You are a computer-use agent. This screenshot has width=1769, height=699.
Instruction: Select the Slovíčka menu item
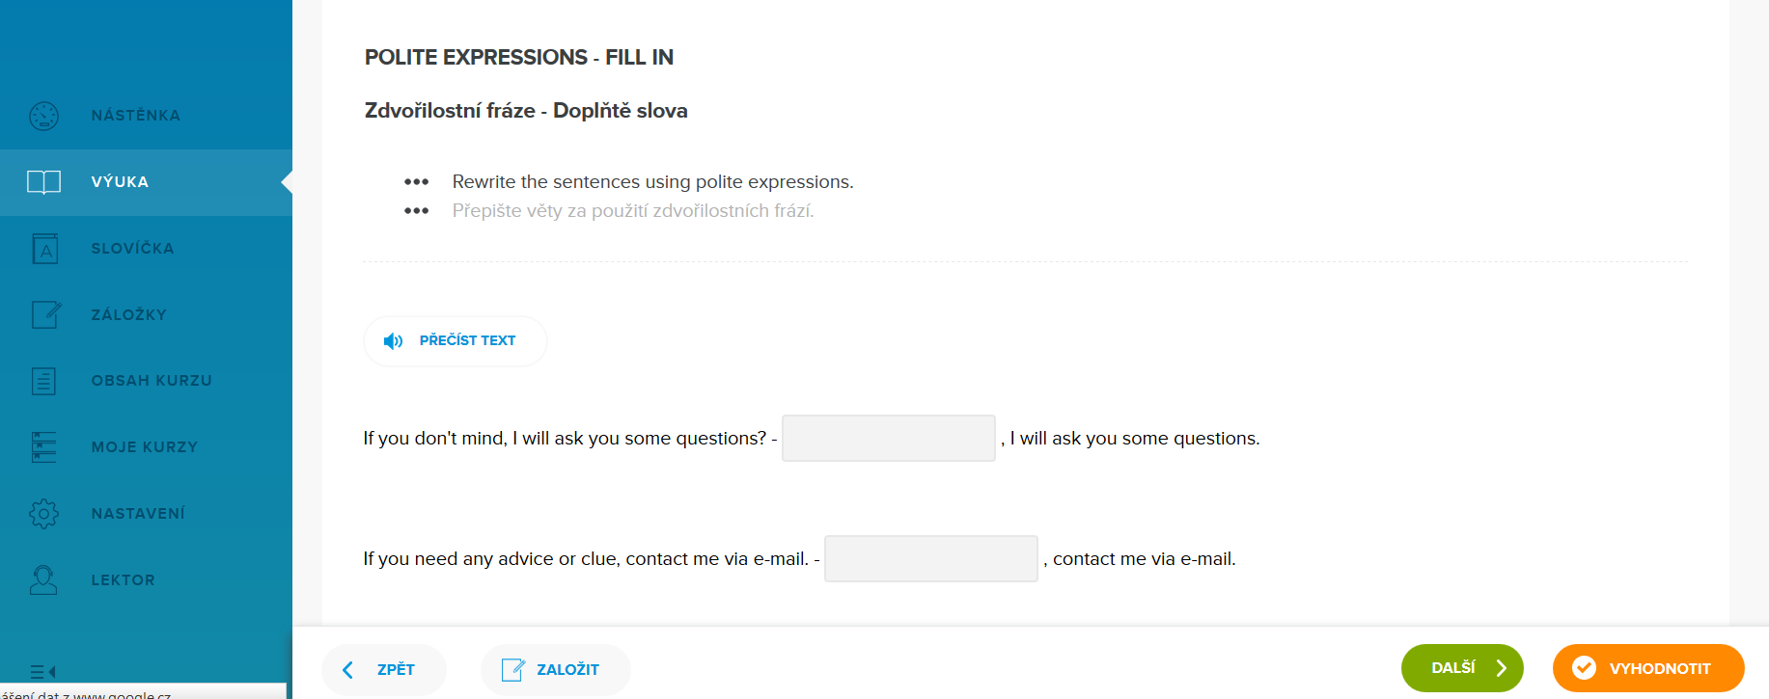coord(132,249)
